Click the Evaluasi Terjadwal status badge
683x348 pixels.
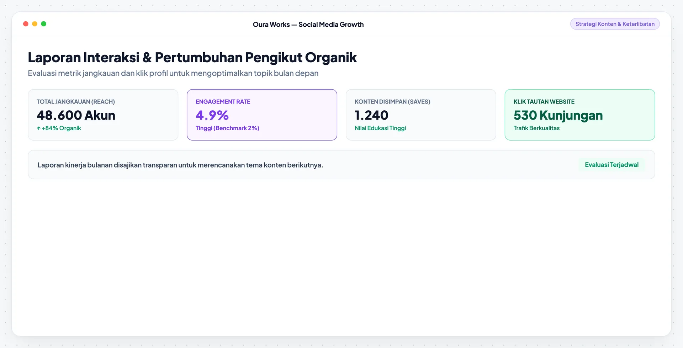tap(611, 165)
